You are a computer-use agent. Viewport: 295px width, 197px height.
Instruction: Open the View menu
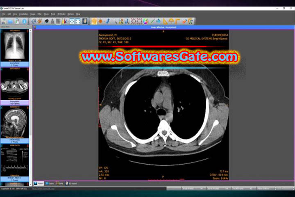(x=15, y=14)
